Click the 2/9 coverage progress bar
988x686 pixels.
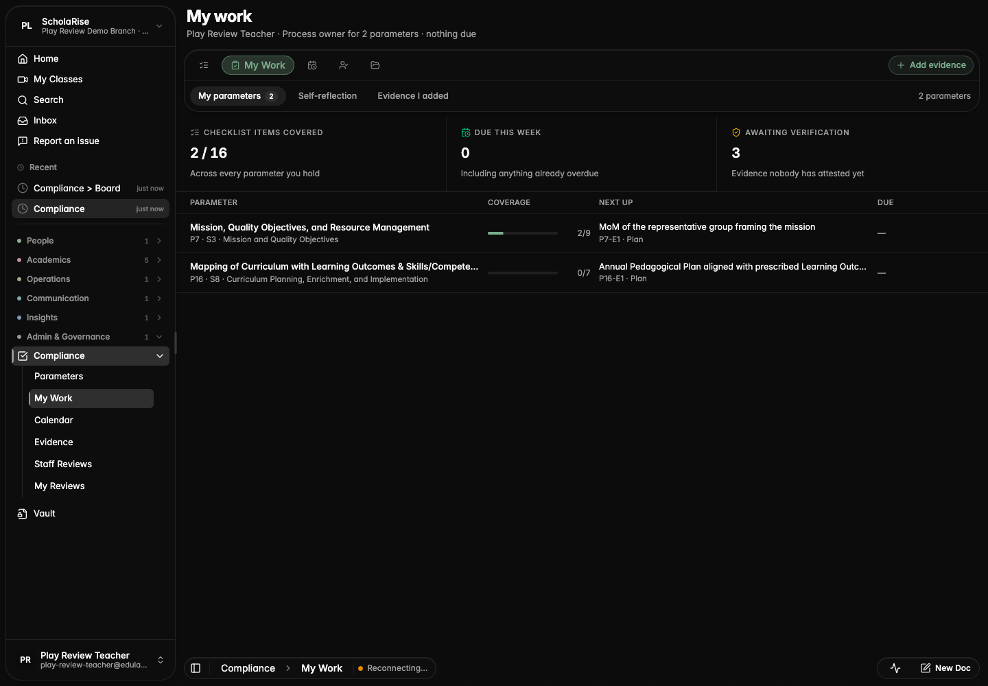coord(523,233)
